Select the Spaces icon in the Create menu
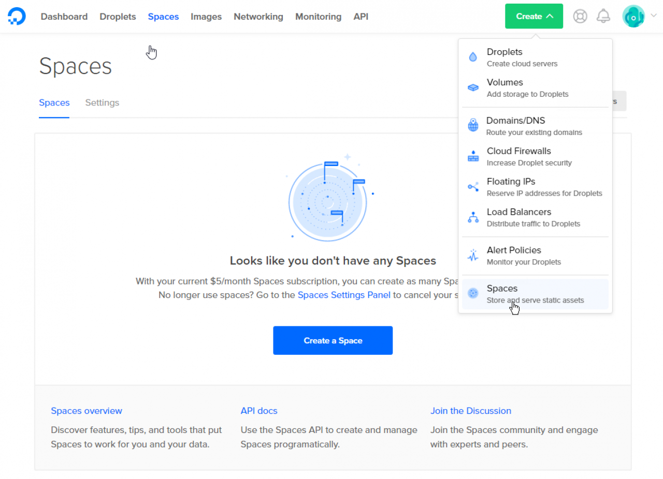This screenshot has height=479, width=663. click(x=473, y=293)
